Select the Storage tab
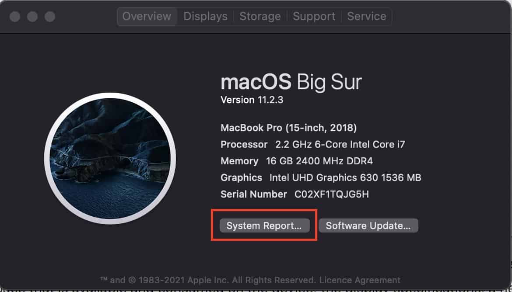The image size is (512, 292). 260,16
